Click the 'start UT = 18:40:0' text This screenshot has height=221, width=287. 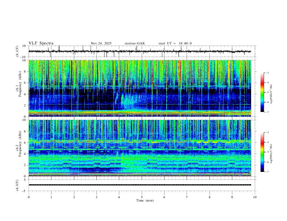[175, 43]
